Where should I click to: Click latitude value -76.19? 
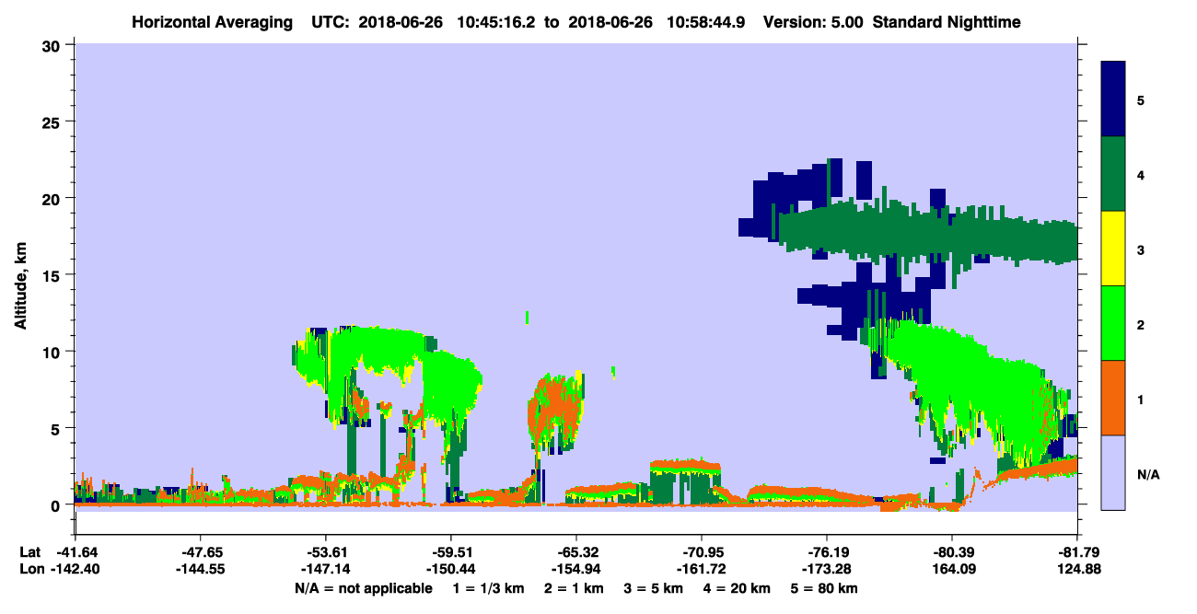click(827, 552)
